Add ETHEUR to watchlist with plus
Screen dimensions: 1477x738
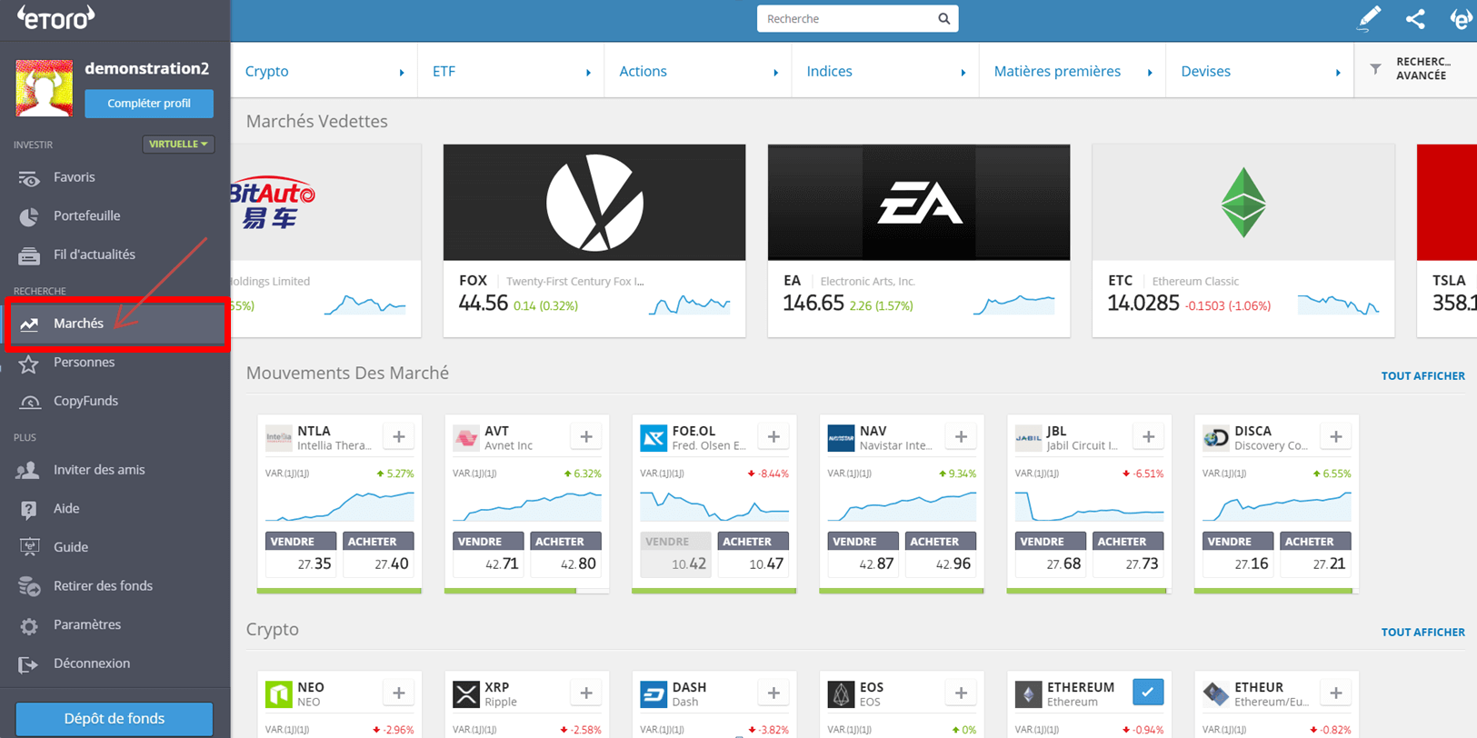(x=1335, y=693)
